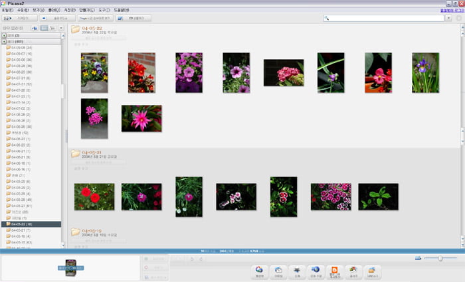
Task: Click the thumbnail size slider handle
Action: pos(440,258)
